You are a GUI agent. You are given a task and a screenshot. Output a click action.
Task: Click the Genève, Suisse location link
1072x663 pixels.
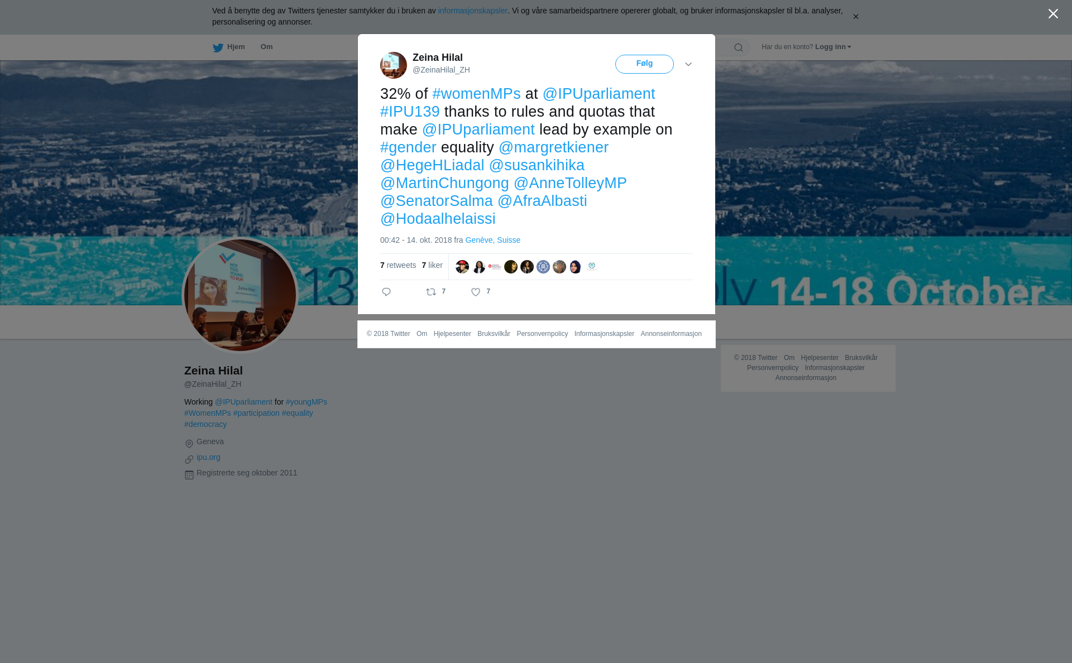click(492, 240)
